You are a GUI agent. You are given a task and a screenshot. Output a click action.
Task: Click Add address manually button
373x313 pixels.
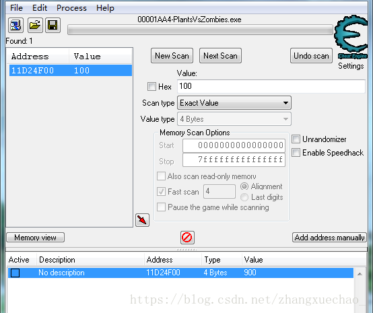(329, 238)
